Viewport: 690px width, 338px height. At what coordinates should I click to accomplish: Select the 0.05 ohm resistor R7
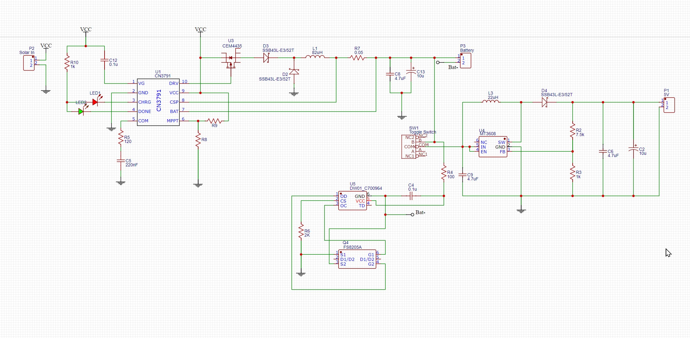[357, 58]
